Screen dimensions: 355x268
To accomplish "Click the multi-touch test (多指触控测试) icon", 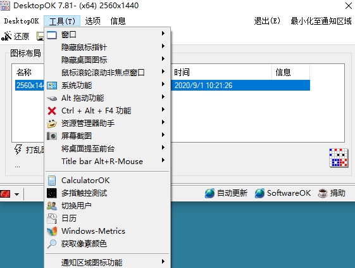I will (52, 193).
